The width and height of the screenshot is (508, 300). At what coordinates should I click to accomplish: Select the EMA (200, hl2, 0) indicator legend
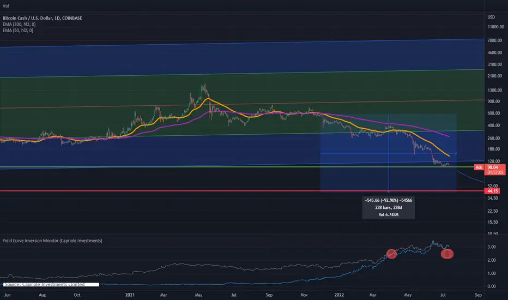[19, 25]
